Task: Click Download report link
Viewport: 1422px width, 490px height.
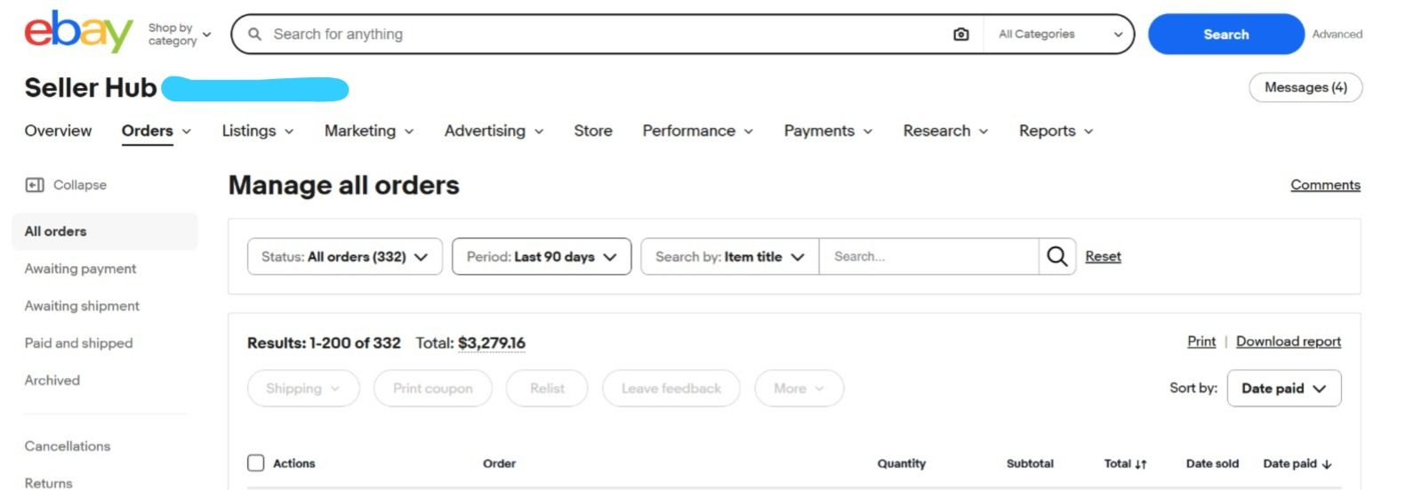Action: click(x=1289, y=341)
